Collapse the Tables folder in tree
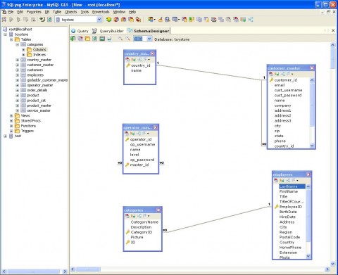The width and height of the screenshot is (338, 275). pyautogui.click(x=11, y=39)
